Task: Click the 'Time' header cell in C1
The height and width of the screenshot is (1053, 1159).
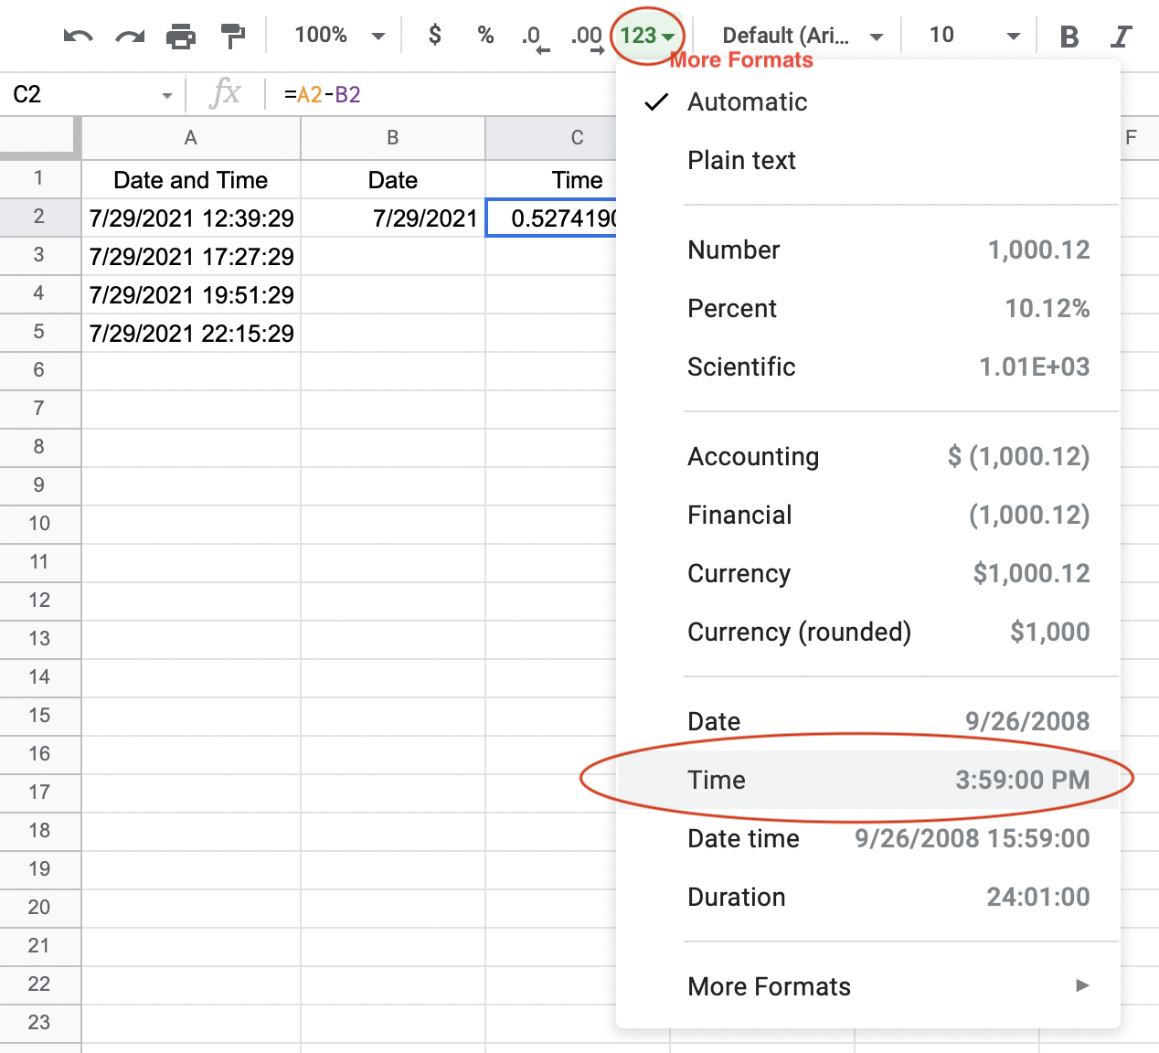Action: tap(551, 180)
